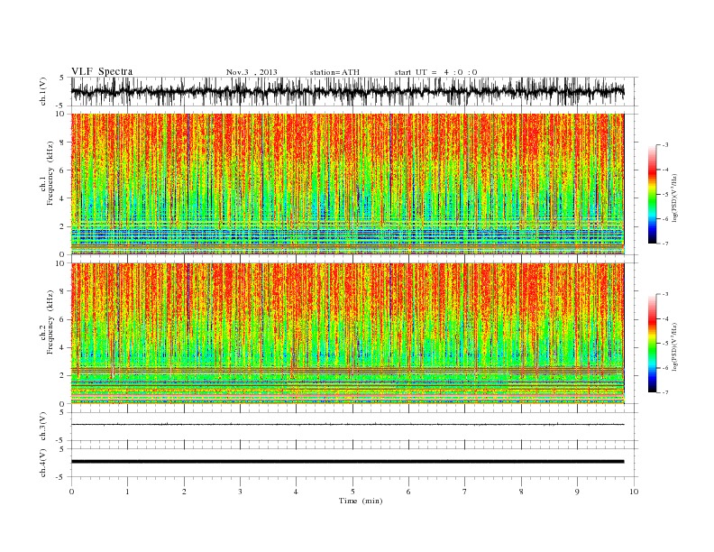This screenshot has width=714, height=552.
Task: Click the "5" voltage tick on ch.3(V) axis
Action: [63, 412]
